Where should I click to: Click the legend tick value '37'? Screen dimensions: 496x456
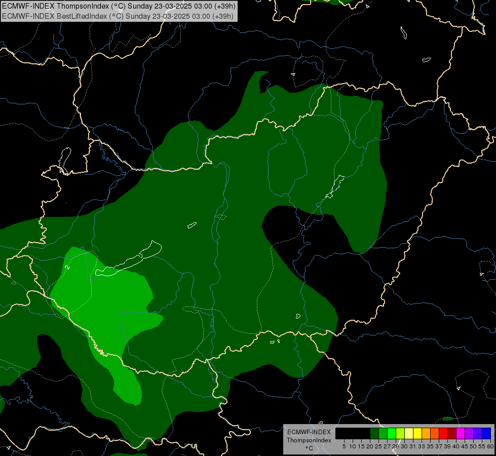(x=439, y=446)
